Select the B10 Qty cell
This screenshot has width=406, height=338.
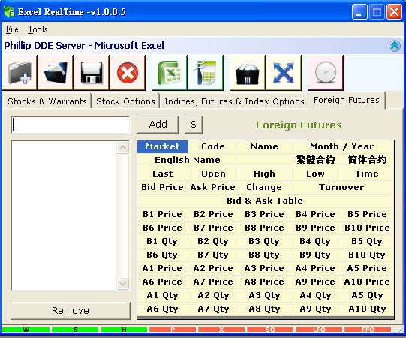click(x=367, y=255)
